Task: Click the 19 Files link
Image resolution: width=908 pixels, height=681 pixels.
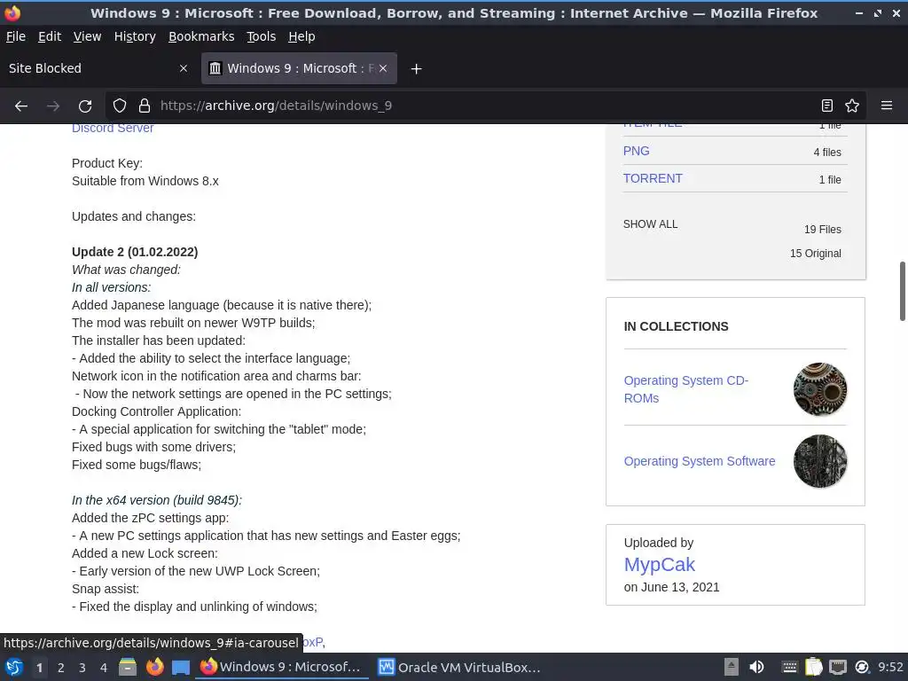Action: 822,230
